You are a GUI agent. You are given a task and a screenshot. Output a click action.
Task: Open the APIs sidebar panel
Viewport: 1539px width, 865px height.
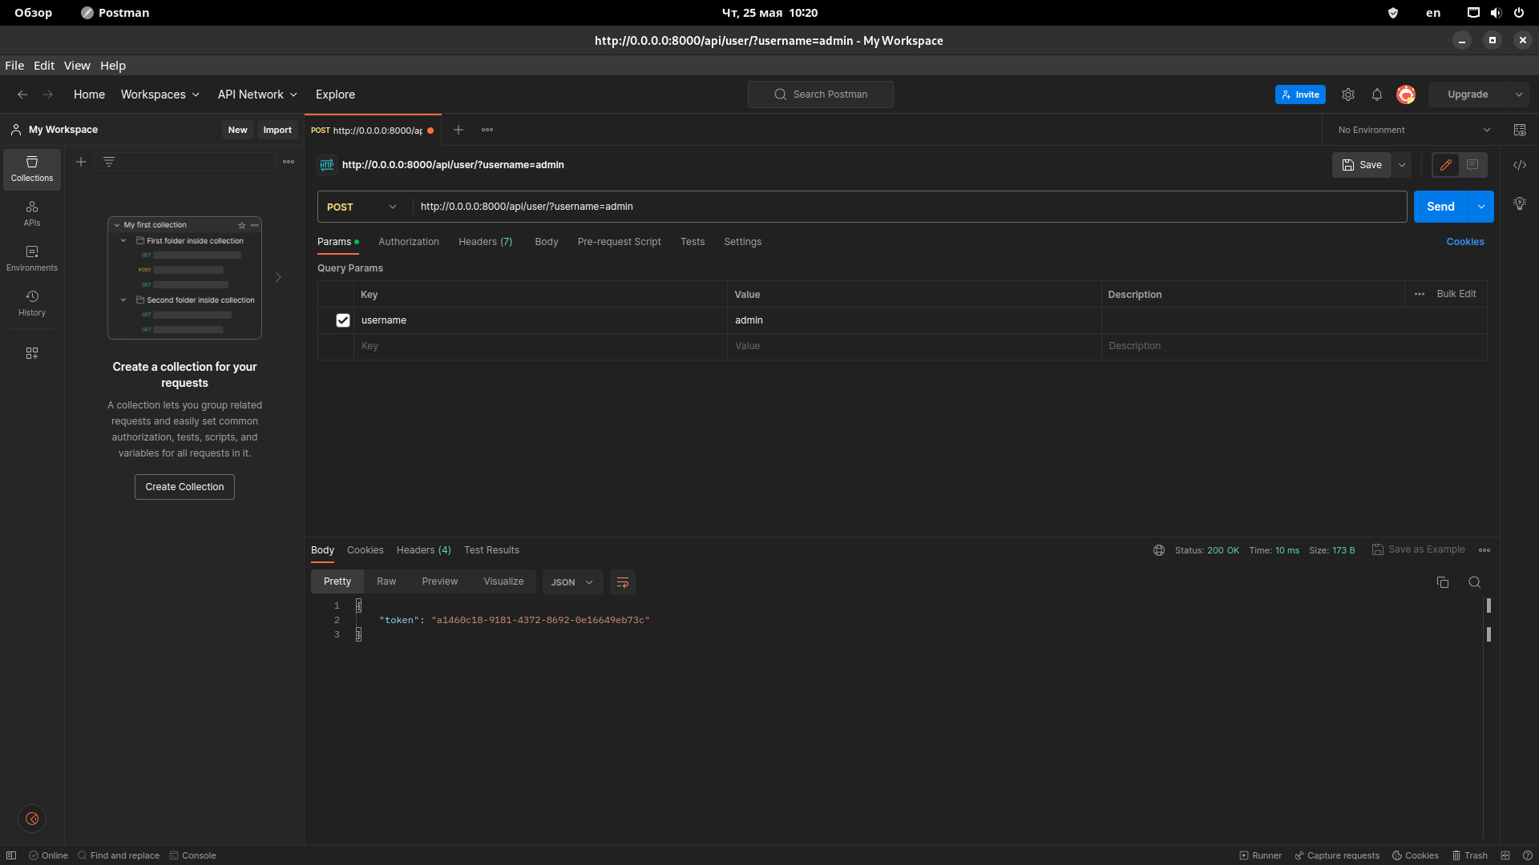pos(31,214)
